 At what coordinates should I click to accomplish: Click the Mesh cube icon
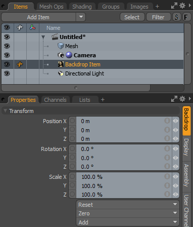[61, 46]
